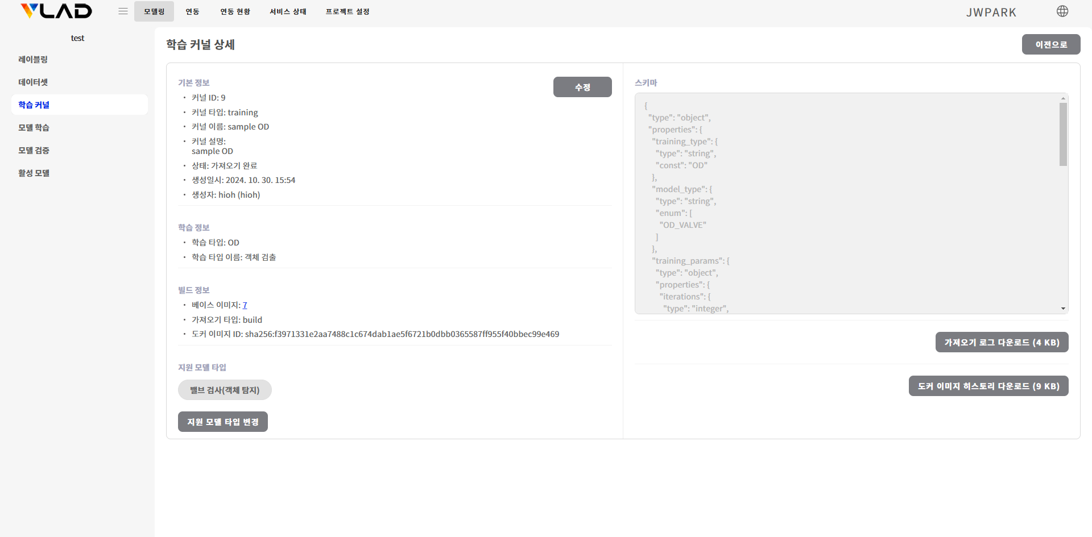Select 활성 모델 sidebar item
1092x537 pixels.
click(x=34, y=173)
